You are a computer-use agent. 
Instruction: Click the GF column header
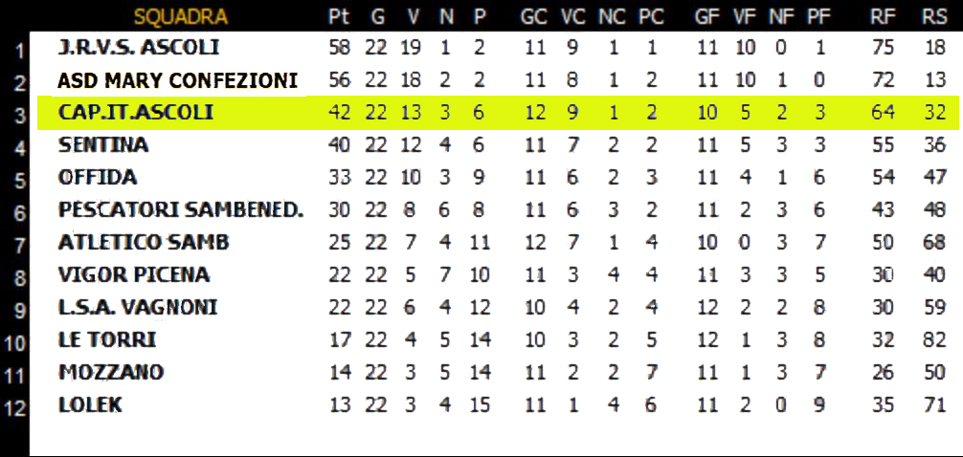click(706, 17)
